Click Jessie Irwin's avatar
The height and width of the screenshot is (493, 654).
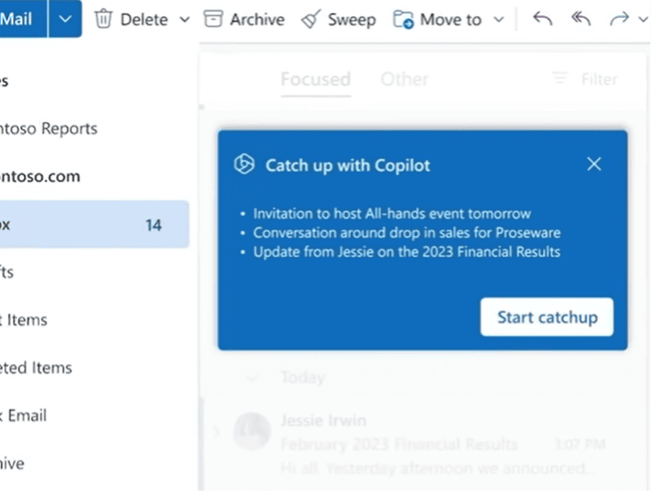pos(252,431)
